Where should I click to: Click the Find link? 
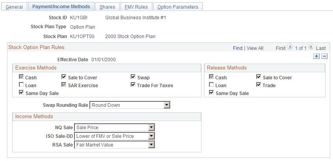238,48
